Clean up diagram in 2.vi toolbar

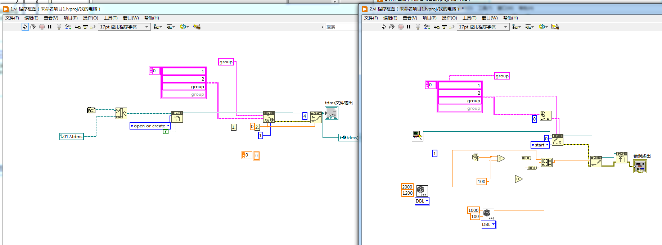pyautogui.click(x=555, y=27)
